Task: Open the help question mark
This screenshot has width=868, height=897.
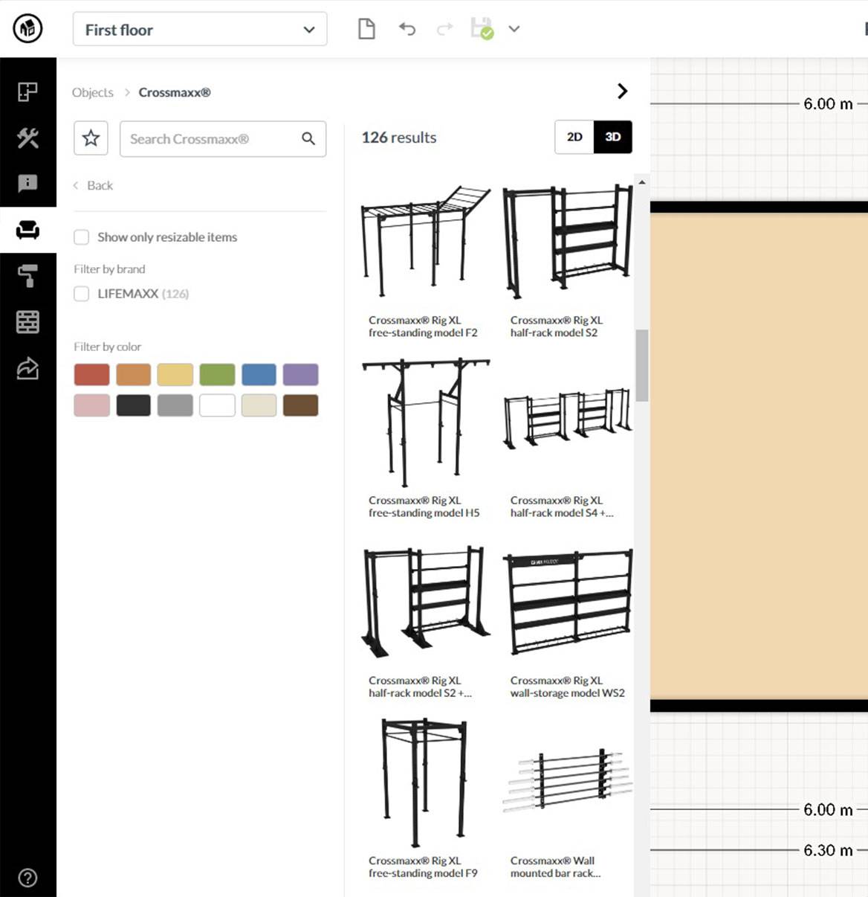Action: pos(27,878)
